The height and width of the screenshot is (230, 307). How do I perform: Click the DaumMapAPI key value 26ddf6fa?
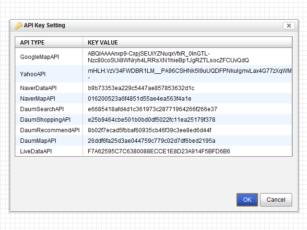click(151, 141)
